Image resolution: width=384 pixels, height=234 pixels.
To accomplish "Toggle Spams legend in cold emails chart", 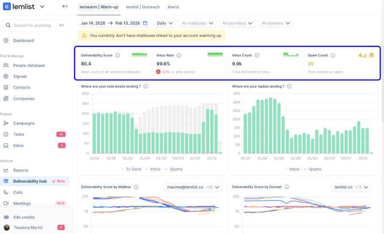I will (x=174, y=169).
